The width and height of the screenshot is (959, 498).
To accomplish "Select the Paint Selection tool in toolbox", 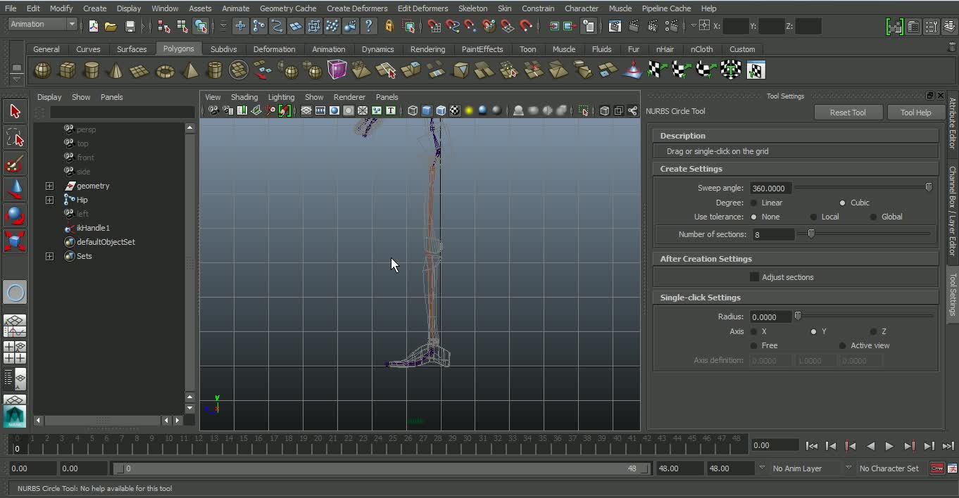I will [x=15, y=164].
